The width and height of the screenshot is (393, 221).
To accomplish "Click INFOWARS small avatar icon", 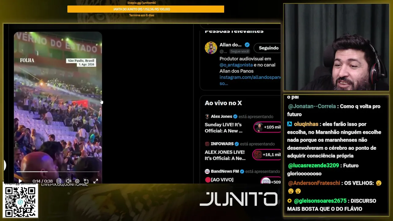I will pyautogui.click(x=207, y=144).
